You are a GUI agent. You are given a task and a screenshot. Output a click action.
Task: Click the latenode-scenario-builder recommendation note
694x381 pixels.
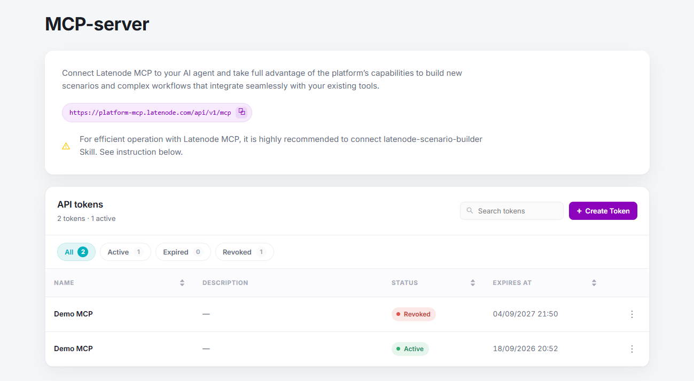[x=281, y=146]
